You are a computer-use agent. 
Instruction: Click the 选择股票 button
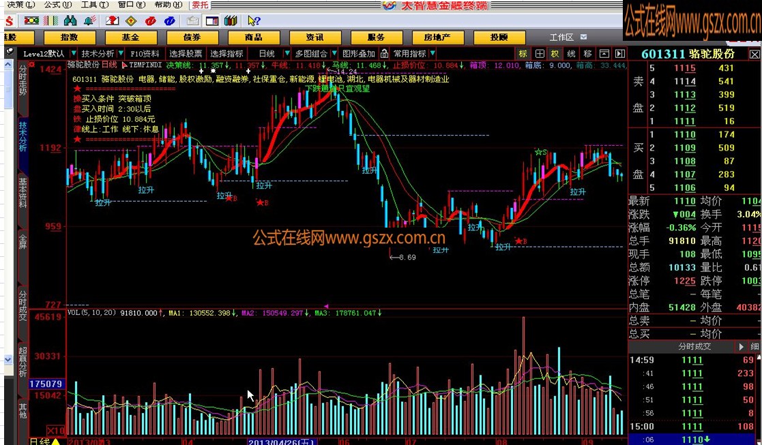[186, 53]
